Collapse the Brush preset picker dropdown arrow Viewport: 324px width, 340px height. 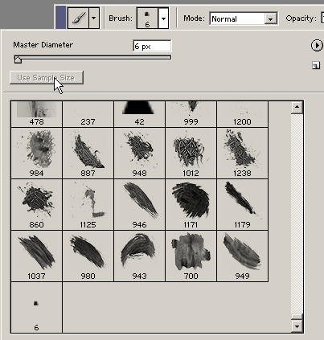point(163,18)
